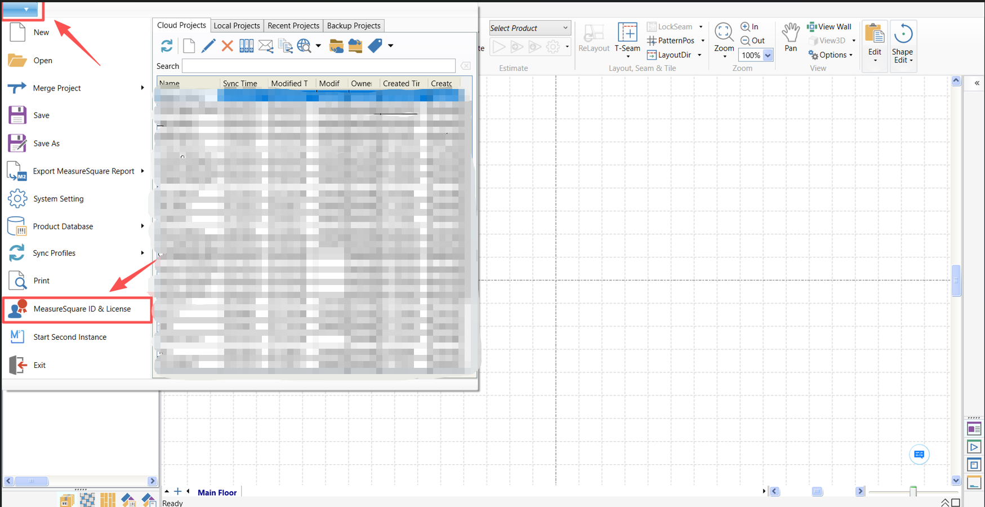Add a new floor with plus icon

pos(177,491)
